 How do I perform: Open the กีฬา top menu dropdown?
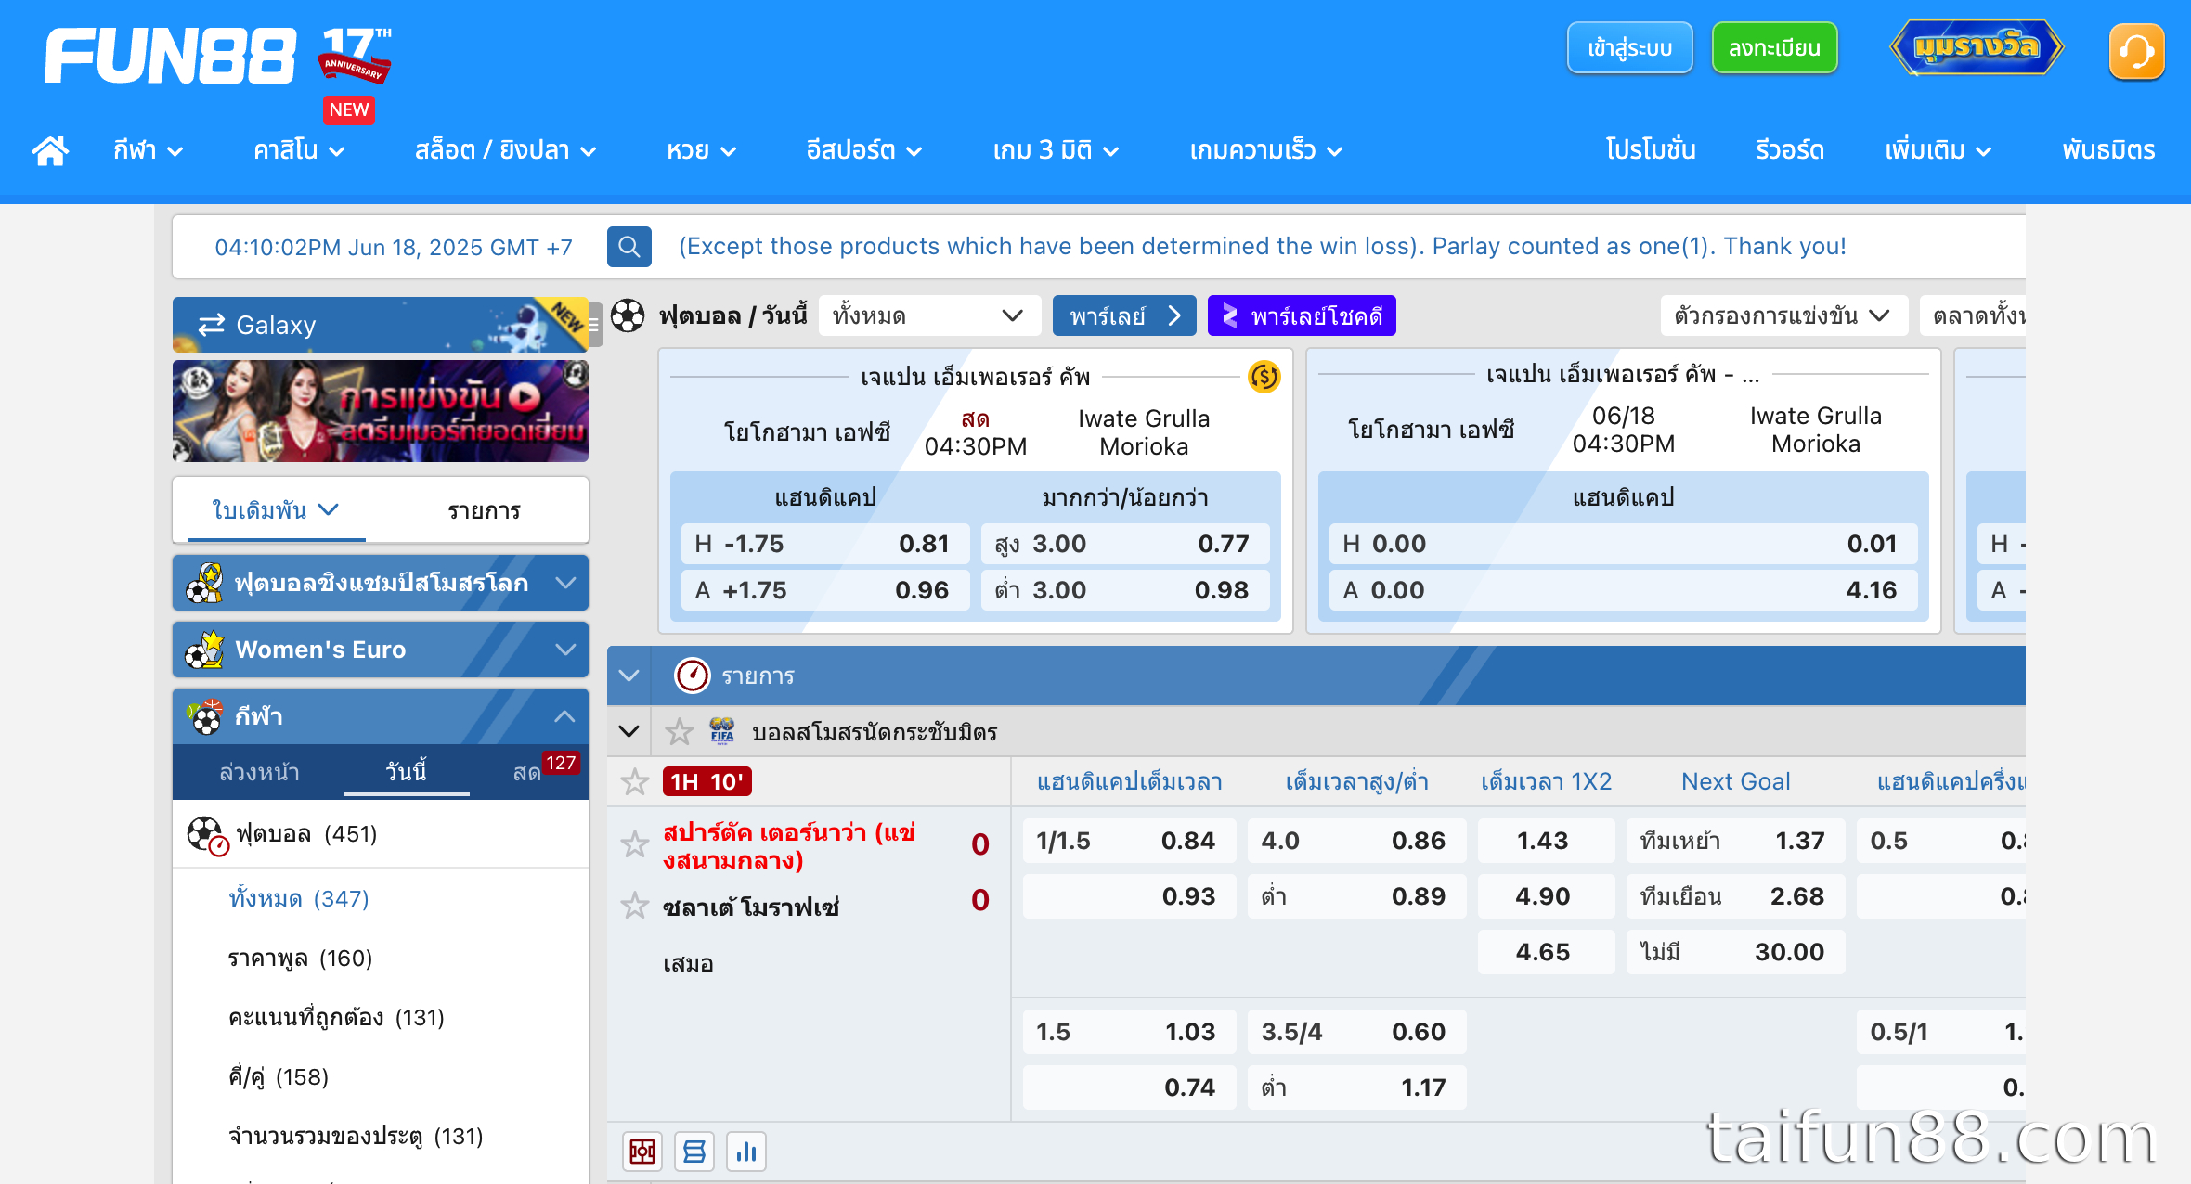(x=148, y=150)
